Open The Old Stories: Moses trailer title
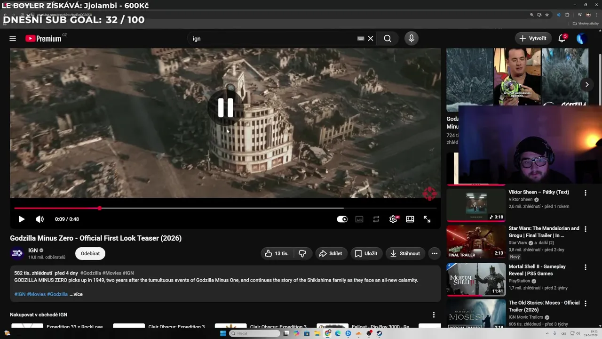 [544, 306]
